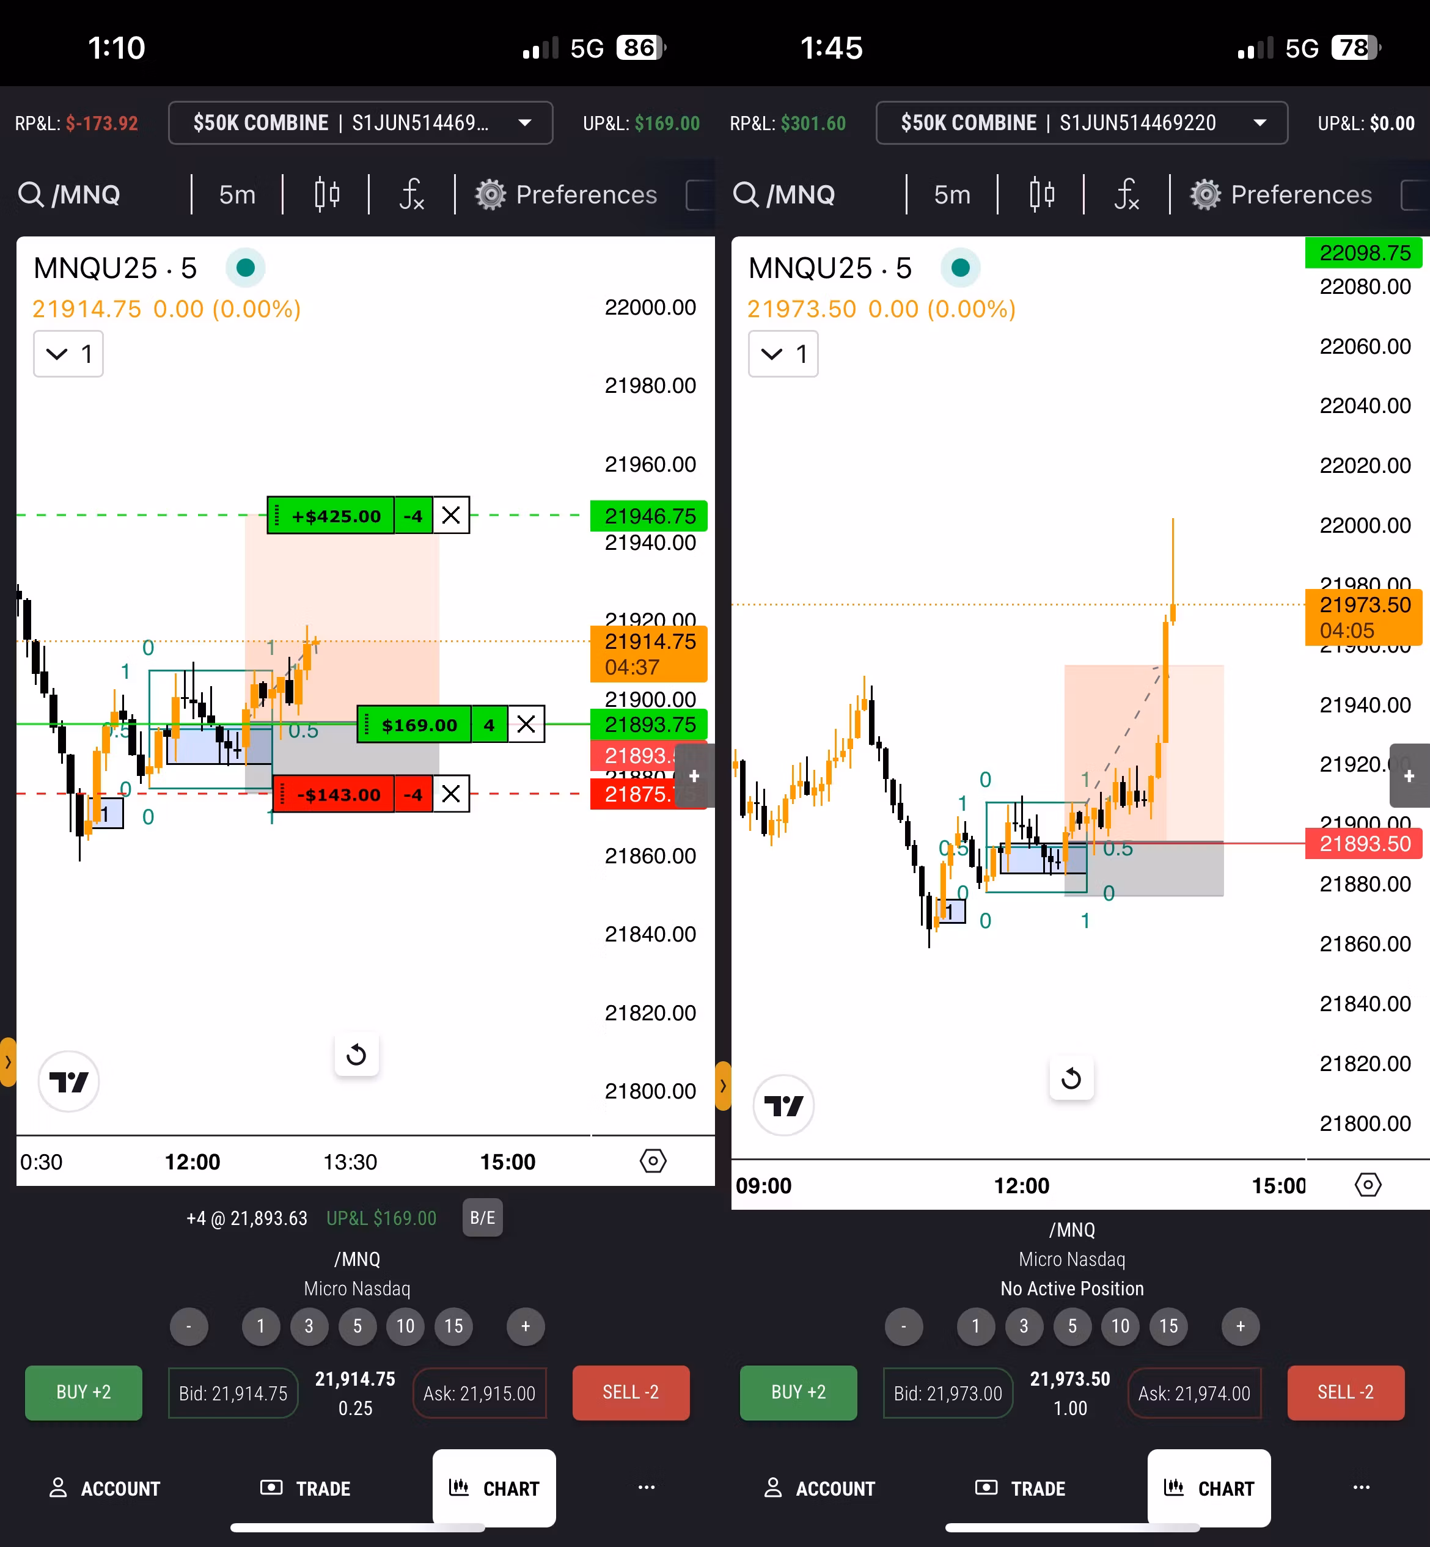The width and height of the screenshot is (1430, 1547).
Task: Tap SELL -2 button in left panel
Action: (x=631, y=1392)
